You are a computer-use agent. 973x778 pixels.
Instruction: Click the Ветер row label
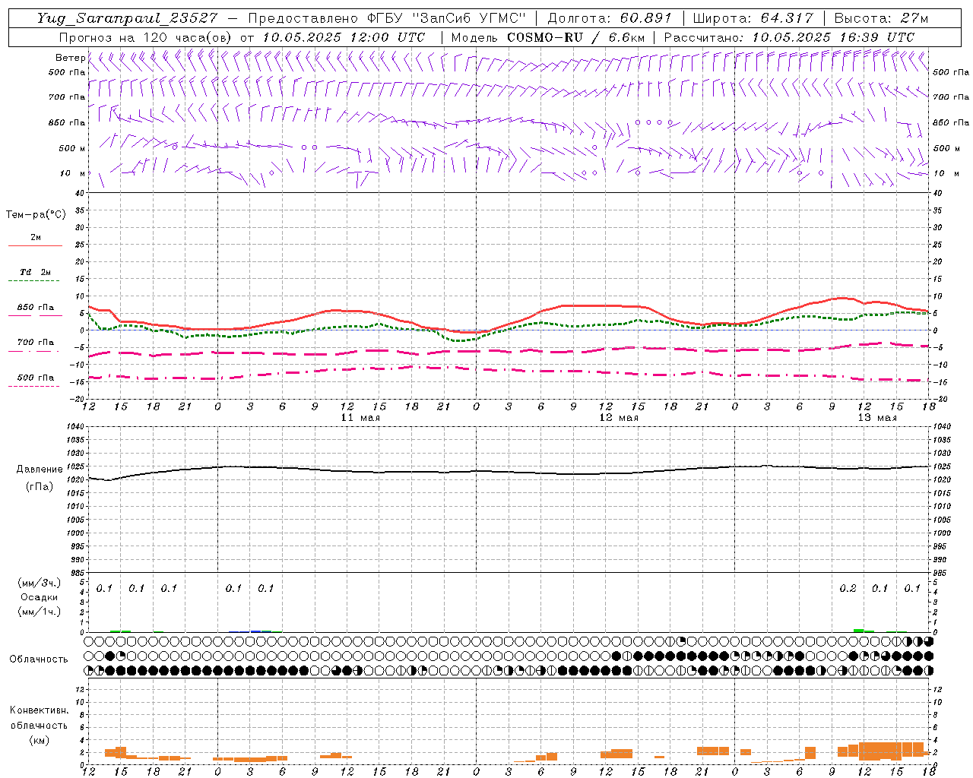click(x=71, y=58)
